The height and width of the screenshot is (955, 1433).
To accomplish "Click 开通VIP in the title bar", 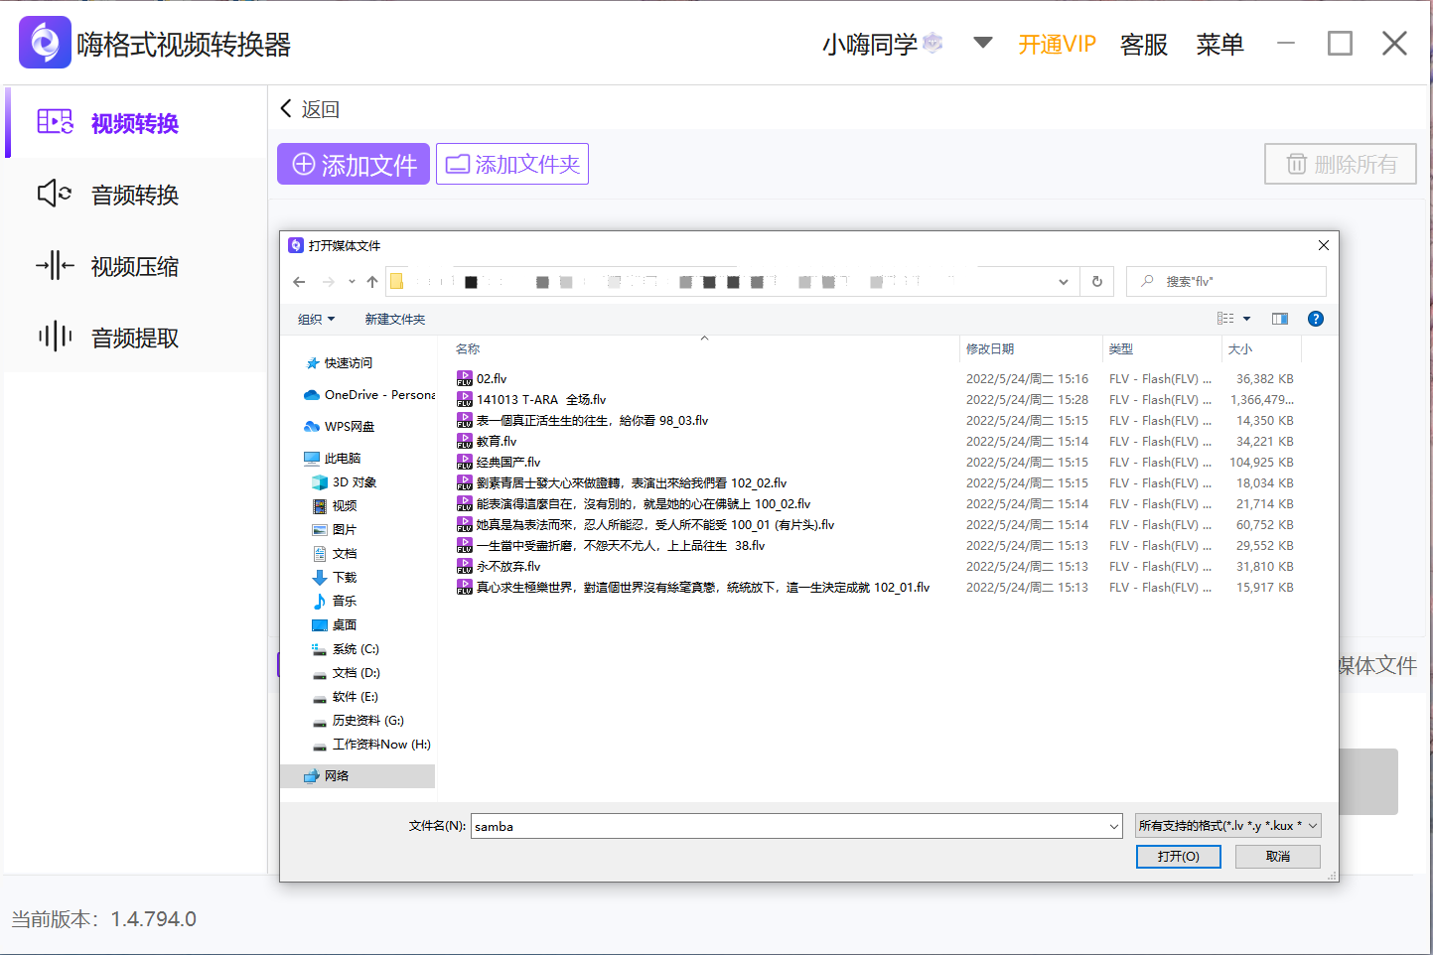I will 1057,44.
